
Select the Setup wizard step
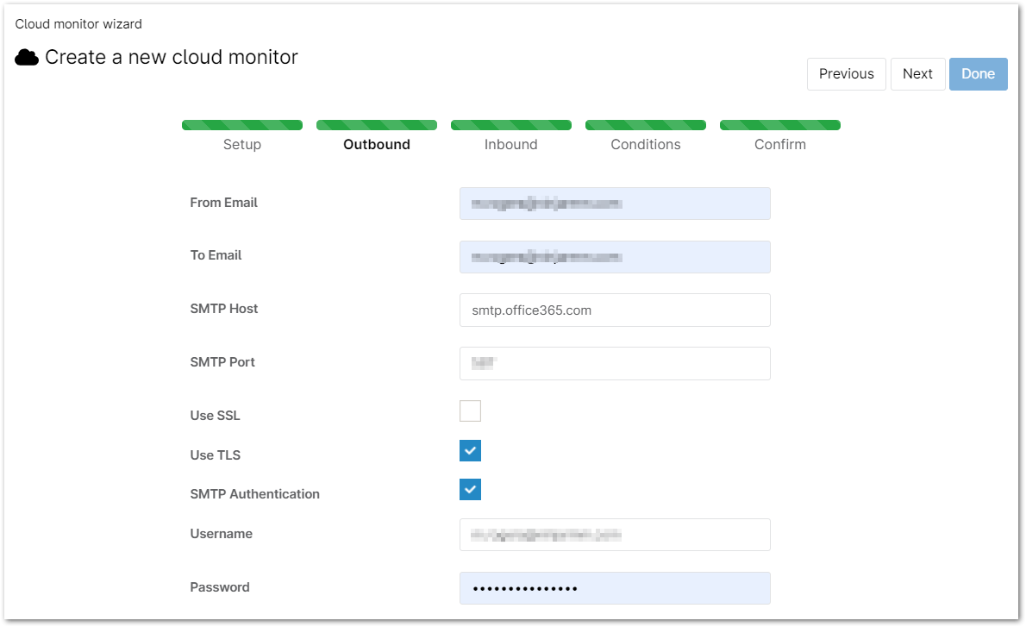[242, 144]
